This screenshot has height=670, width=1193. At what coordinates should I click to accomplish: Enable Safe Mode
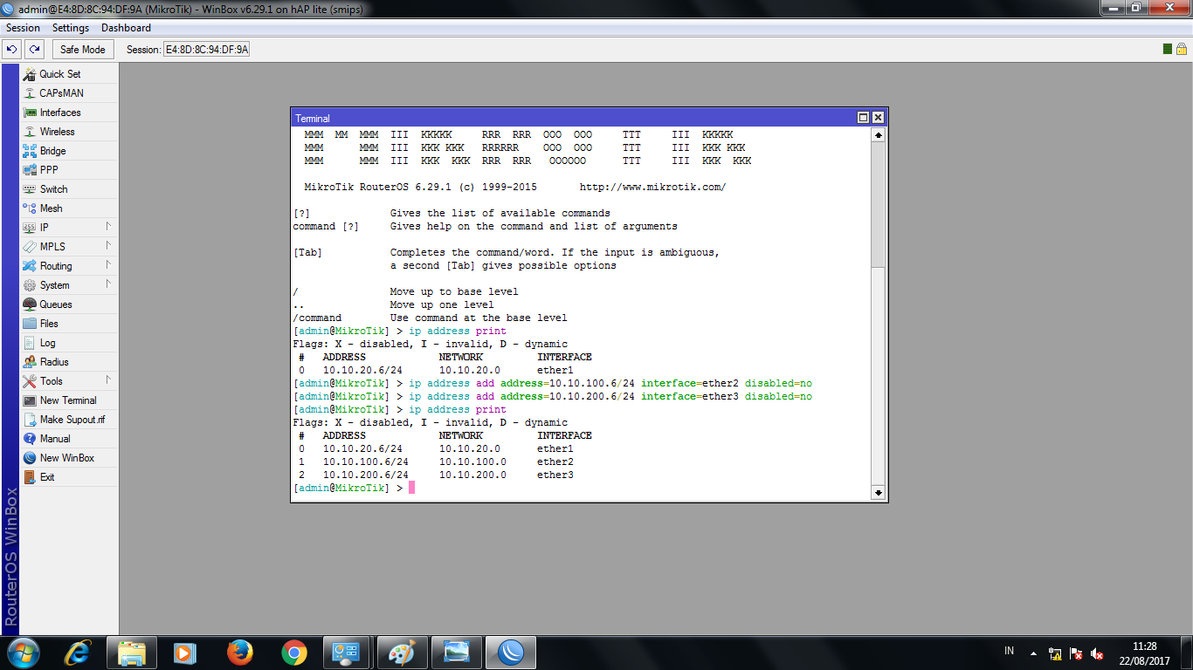pos(82,49)
